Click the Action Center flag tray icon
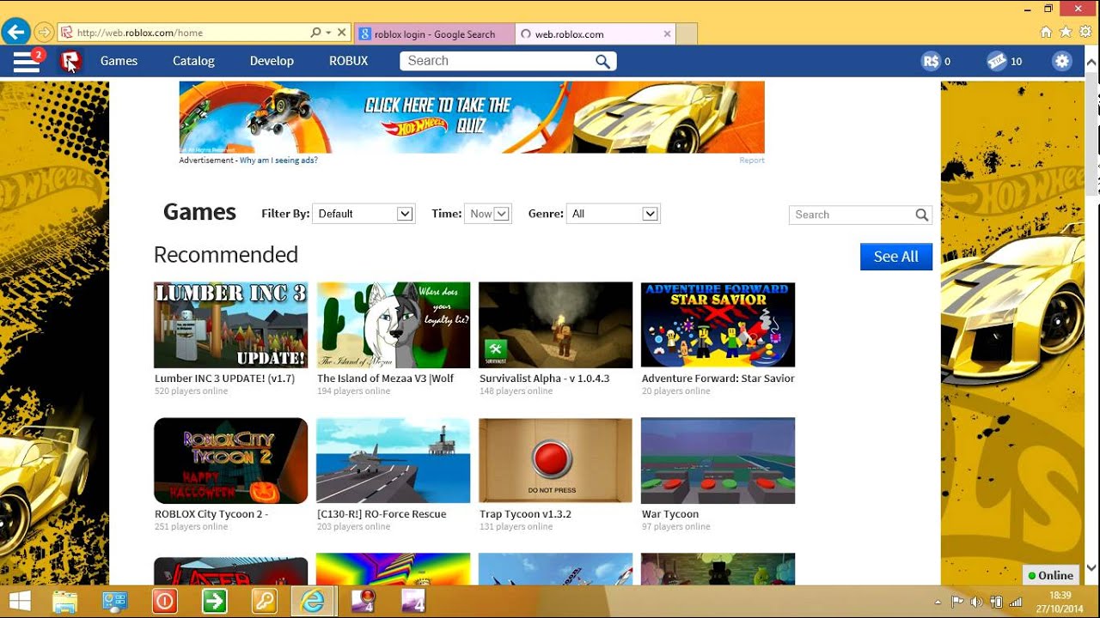 (956, 602)
